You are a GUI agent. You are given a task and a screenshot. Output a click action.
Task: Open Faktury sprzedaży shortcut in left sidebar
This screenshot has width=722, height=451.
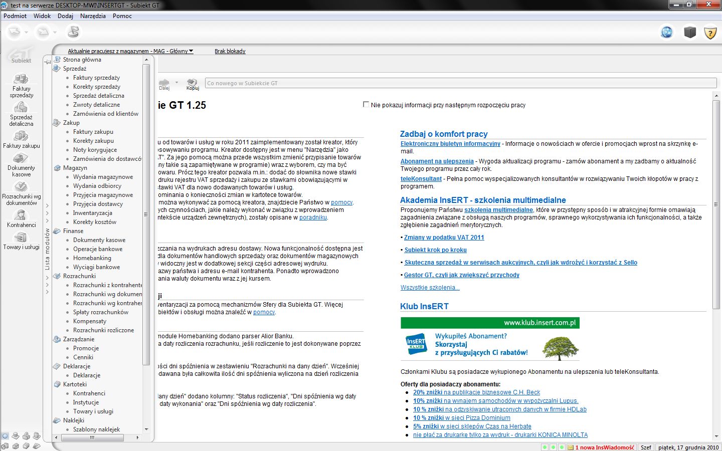coord(21,86)
